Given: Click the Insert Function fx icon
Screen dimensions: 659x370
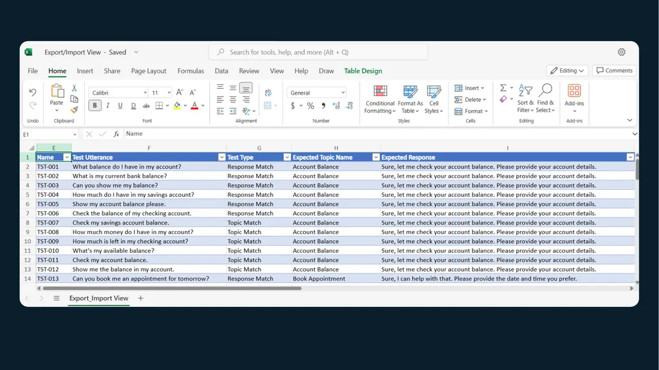Looking at the screenshot, I should [x=116, y=134].
